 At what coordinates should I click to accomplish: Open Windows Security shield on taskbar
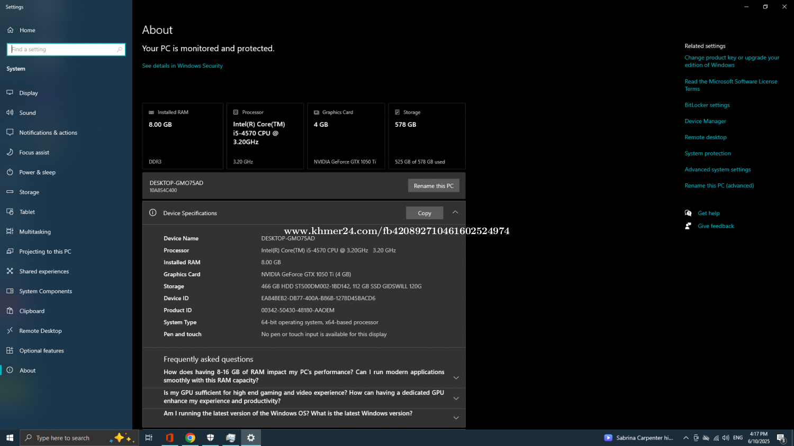(211, 438)
